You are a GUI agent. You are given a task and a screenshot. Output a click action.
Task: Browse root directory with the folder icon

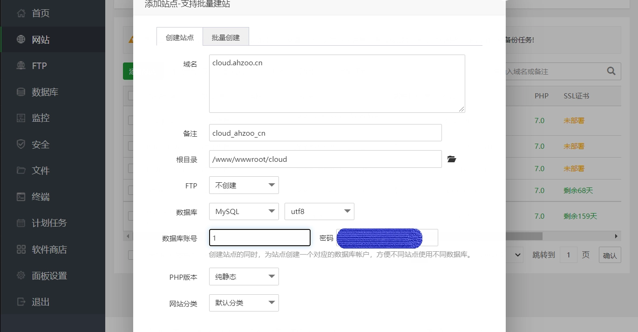(x=451, y=159)
